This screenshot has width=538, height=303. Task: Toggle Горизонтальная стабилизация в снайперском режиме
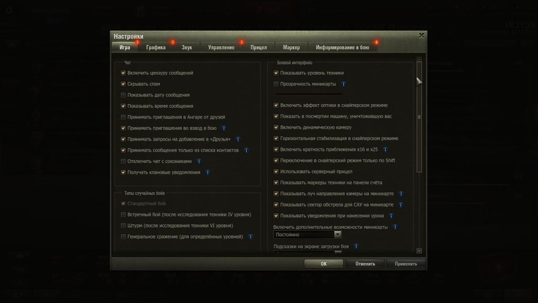276,138
